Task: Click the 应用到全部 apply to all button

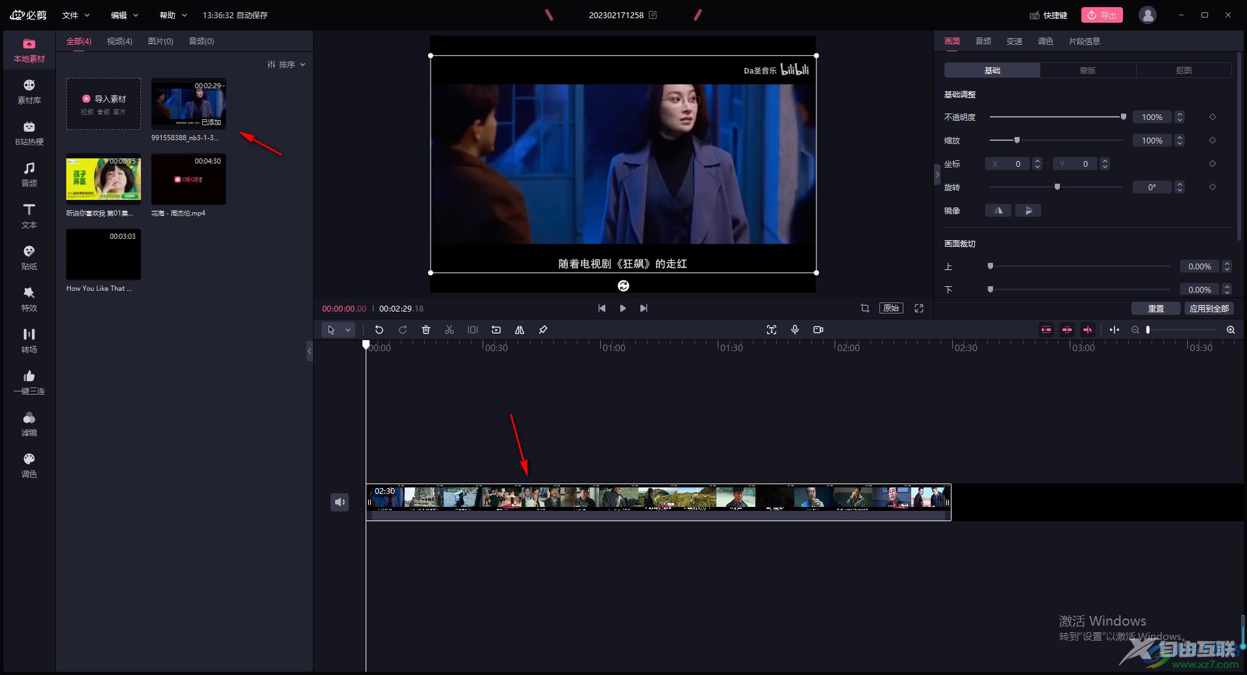Action: click(1209, 308)
